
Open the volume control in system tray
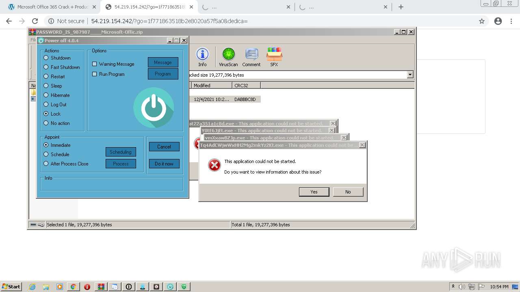coord(462,287)
